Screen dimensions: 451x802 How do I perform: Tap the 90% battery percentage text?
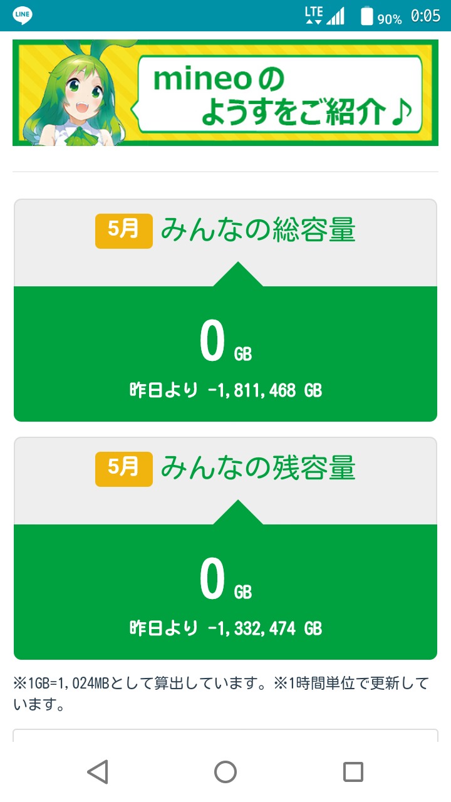pos(390,19)
